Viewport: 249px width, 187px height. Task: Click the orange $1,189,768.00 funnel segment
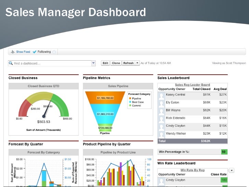point(105,98)
